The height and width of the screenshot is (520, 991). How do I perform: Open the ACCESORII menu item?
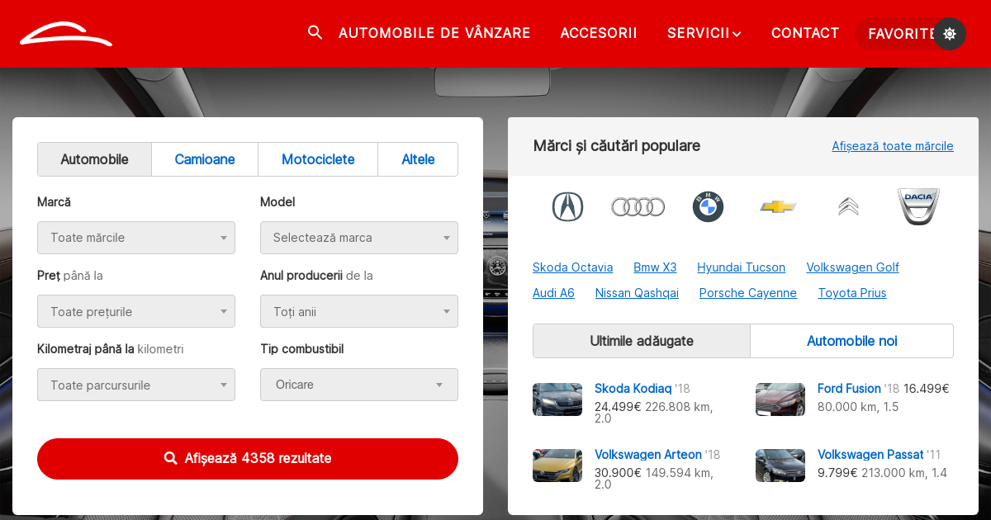click(599, 33)
